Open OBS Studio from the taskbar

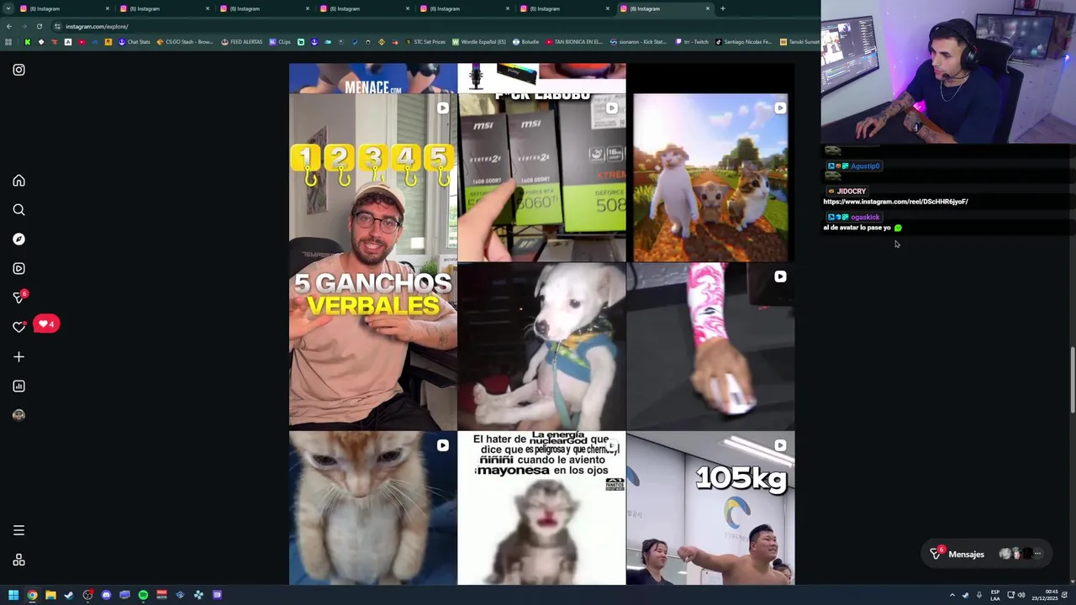(x=87, y=595)
